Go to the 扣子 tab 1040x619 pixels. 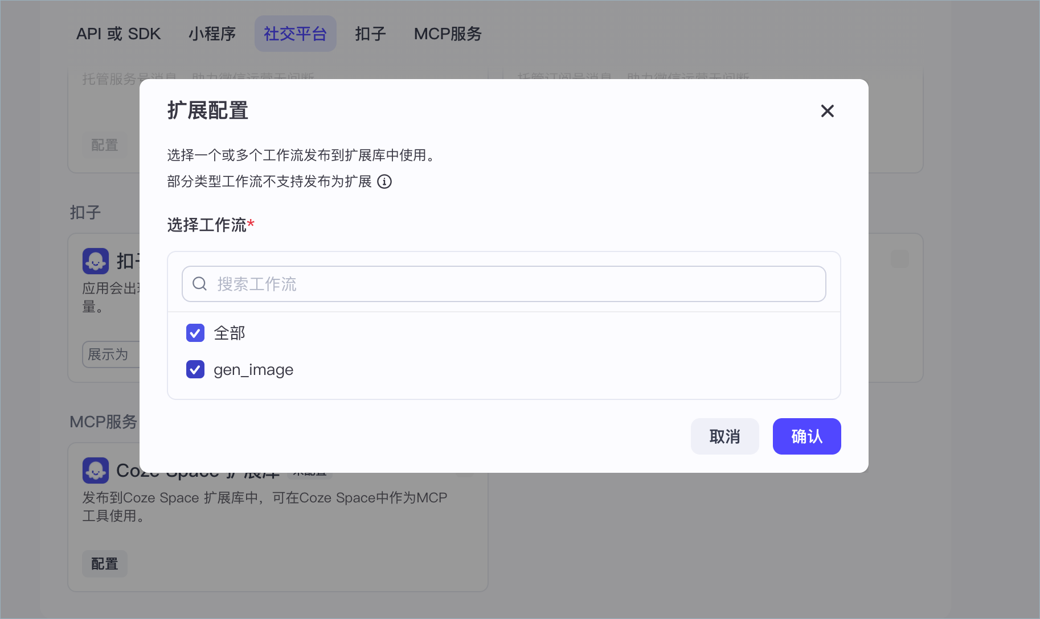tap(370, 34)
